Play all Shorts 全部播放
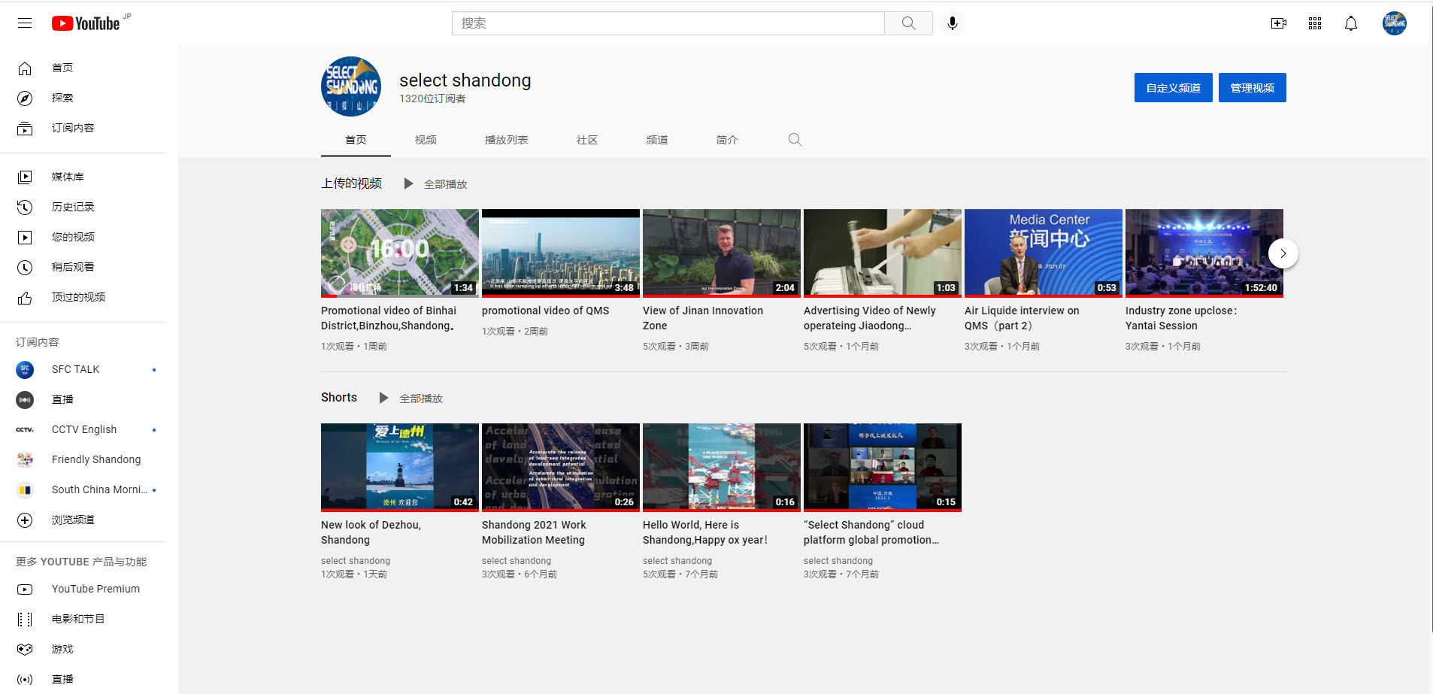This screenshot has height=694, width=1433. 411,399
